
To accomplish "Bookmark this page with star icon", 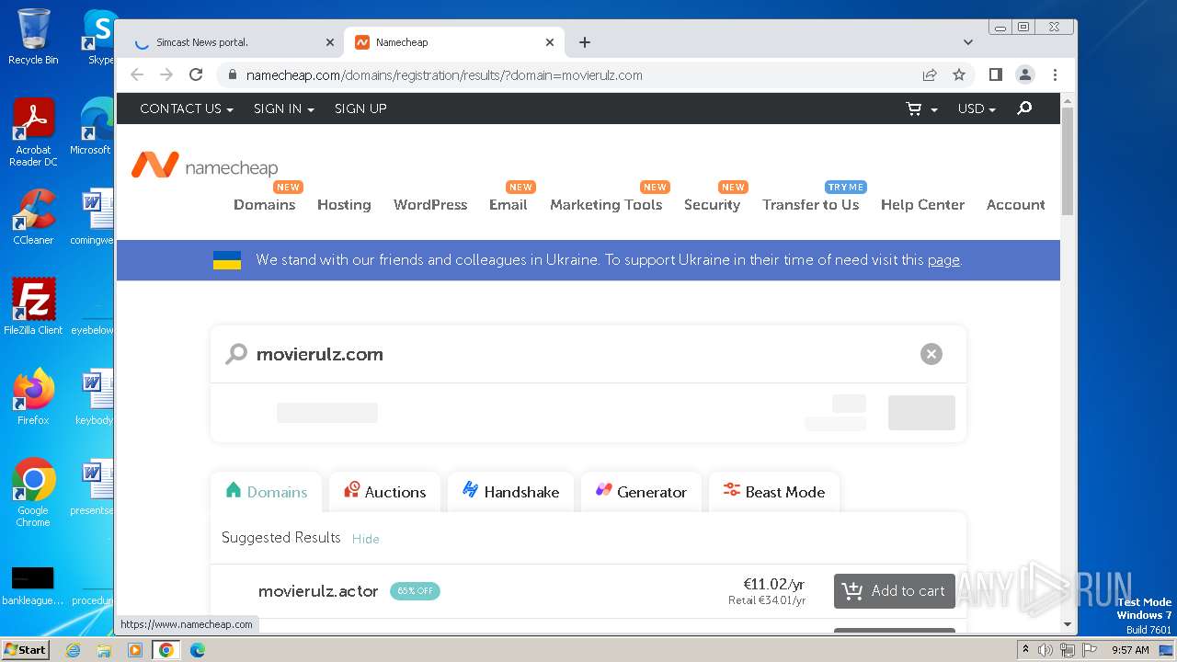I will point(959,74).
